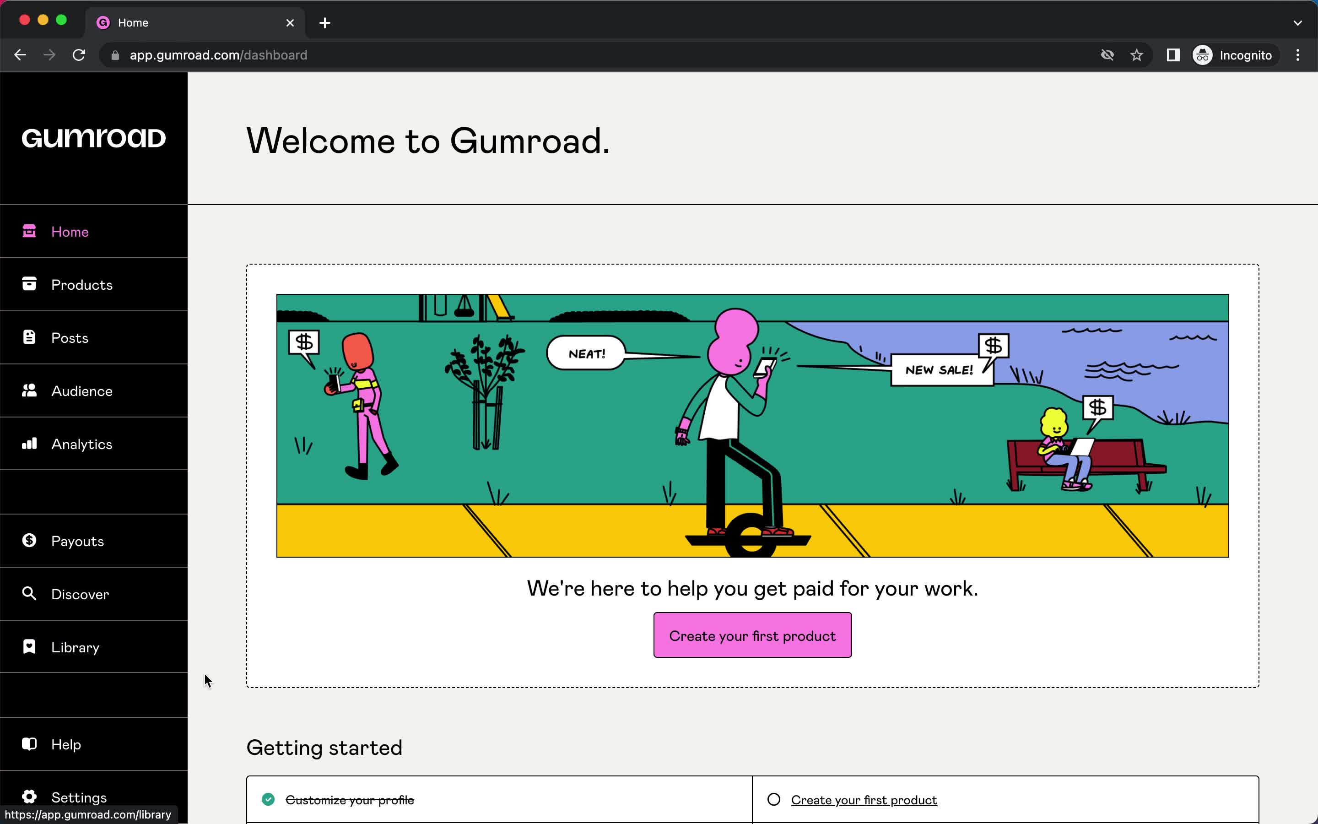Image resolution: width=1318 pixels, height=824 pixels.
Task: Open the Library menu item
Action: (94, 647)
